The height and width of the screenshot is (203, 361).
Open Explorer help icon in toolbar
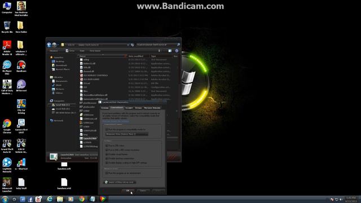coord(177,51)
